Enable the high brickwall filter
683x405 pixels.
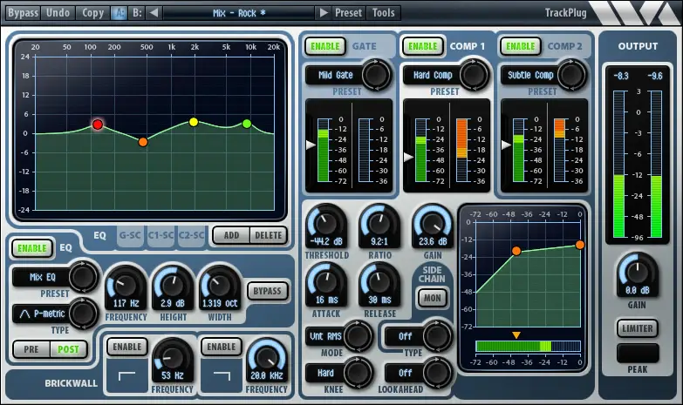tap(222, 347)
